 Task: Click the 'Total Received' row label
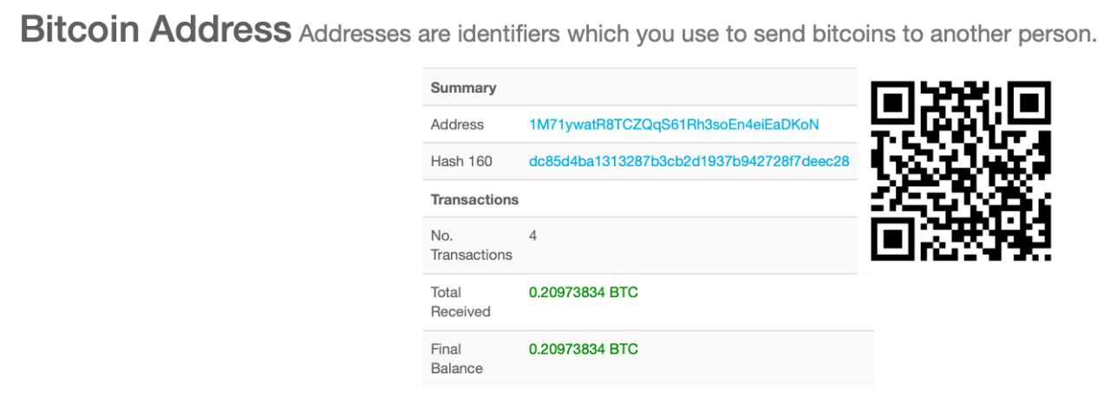coord(460,301)
